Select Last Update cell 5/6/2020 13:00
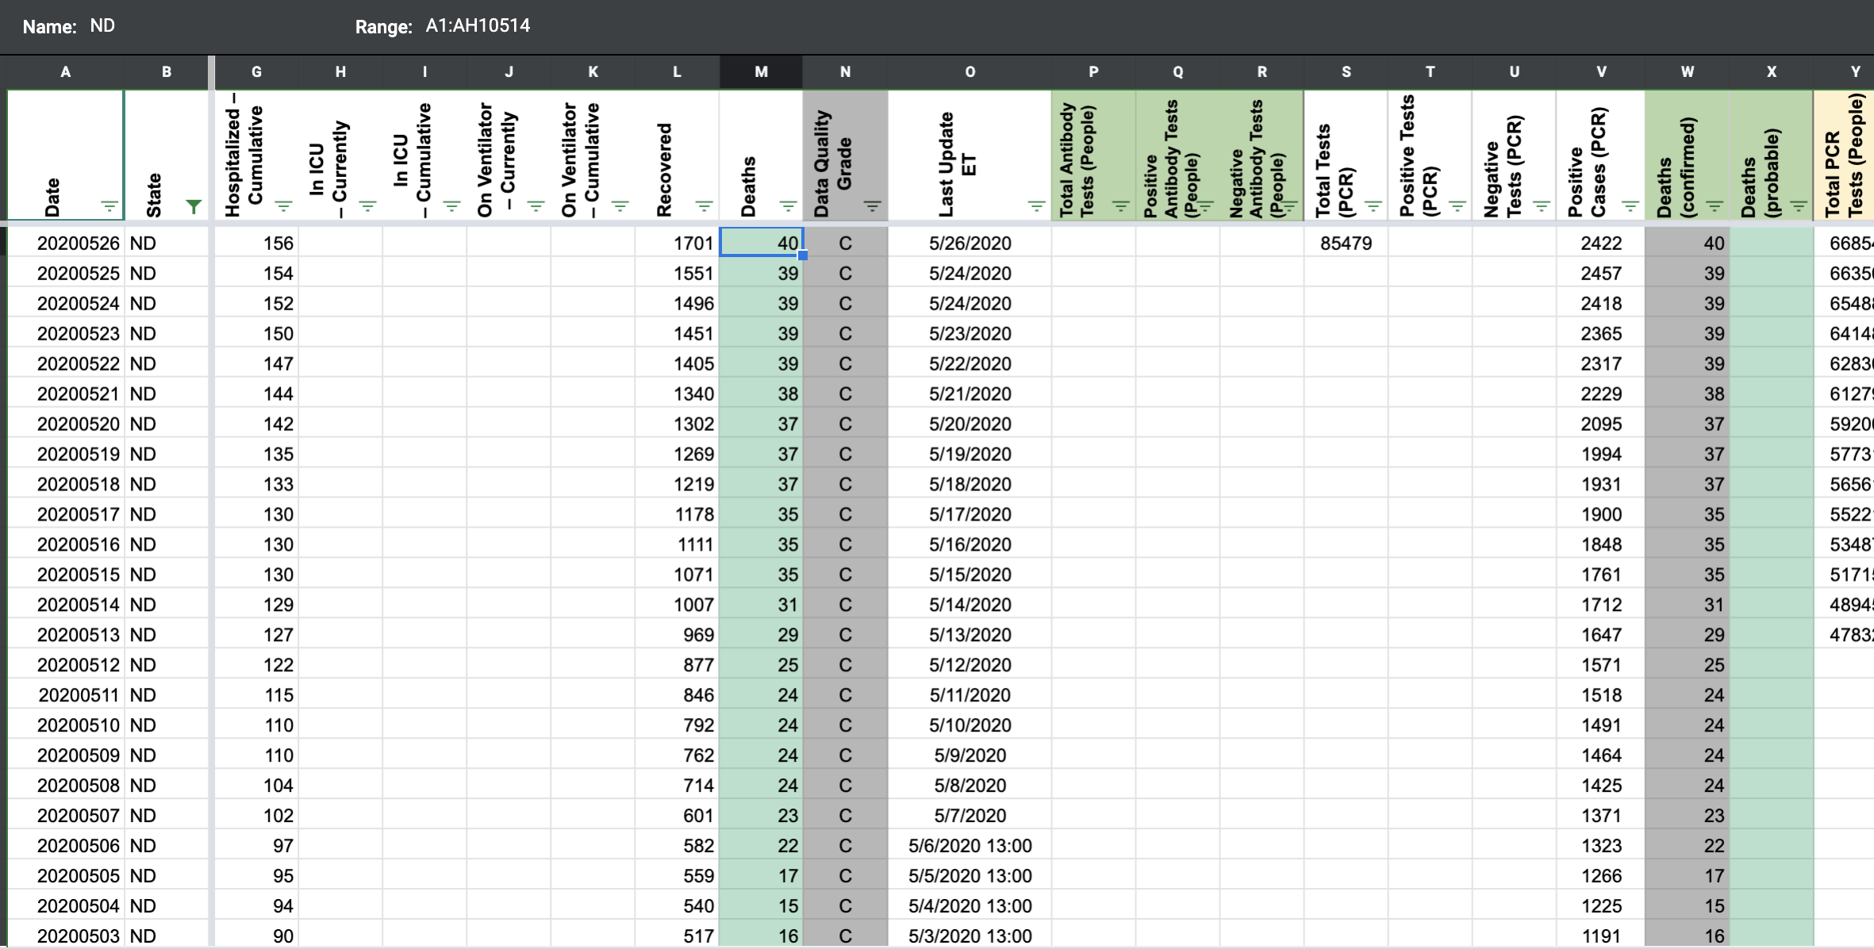 [x=970, y=846]
